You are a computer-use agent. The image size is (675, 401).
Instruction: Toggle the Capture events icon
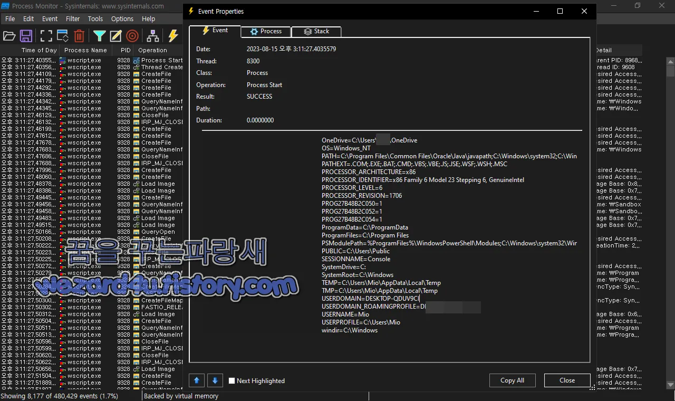coord(46,36)
